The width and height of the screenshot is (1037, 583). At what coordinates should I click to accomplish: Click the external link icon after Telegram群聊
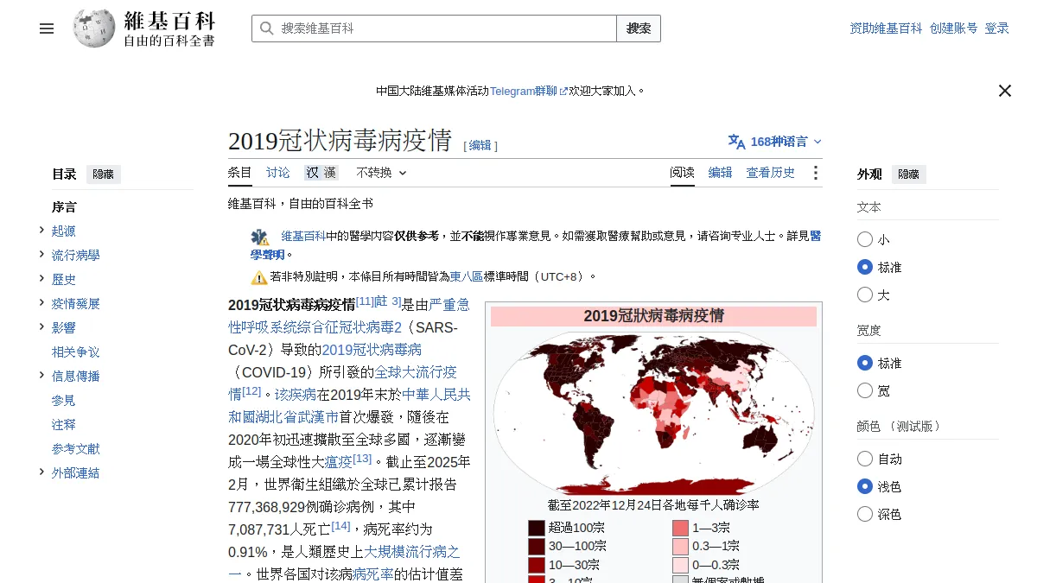[x=563, y=92]
